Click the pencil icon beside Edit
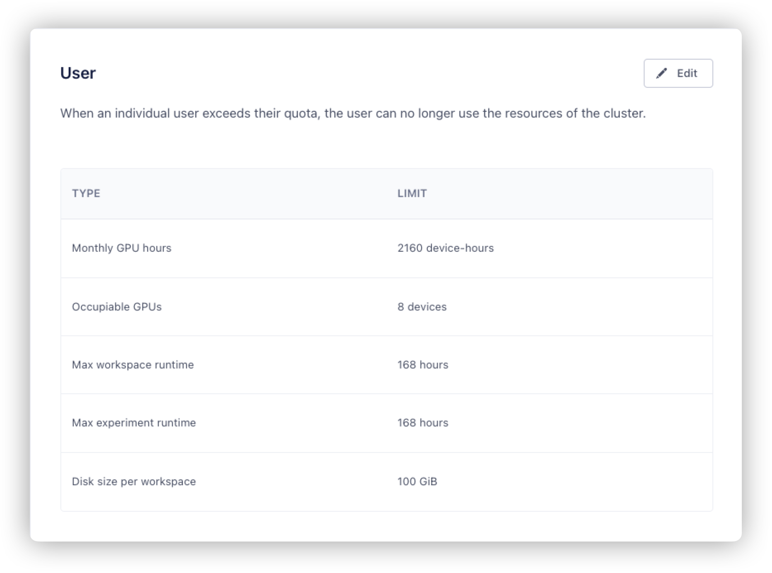 click(662, 73)
